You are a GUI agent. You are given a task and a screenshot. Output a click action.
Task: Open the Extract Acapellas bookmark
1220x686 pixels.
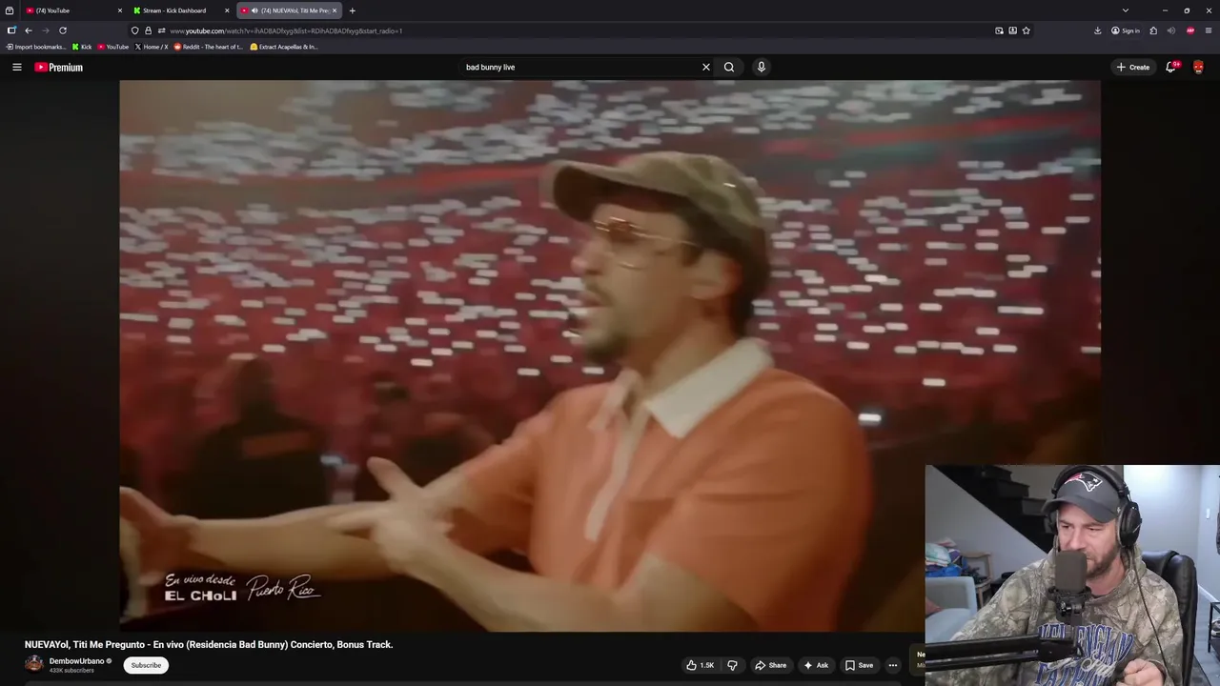tap(284, 47)
